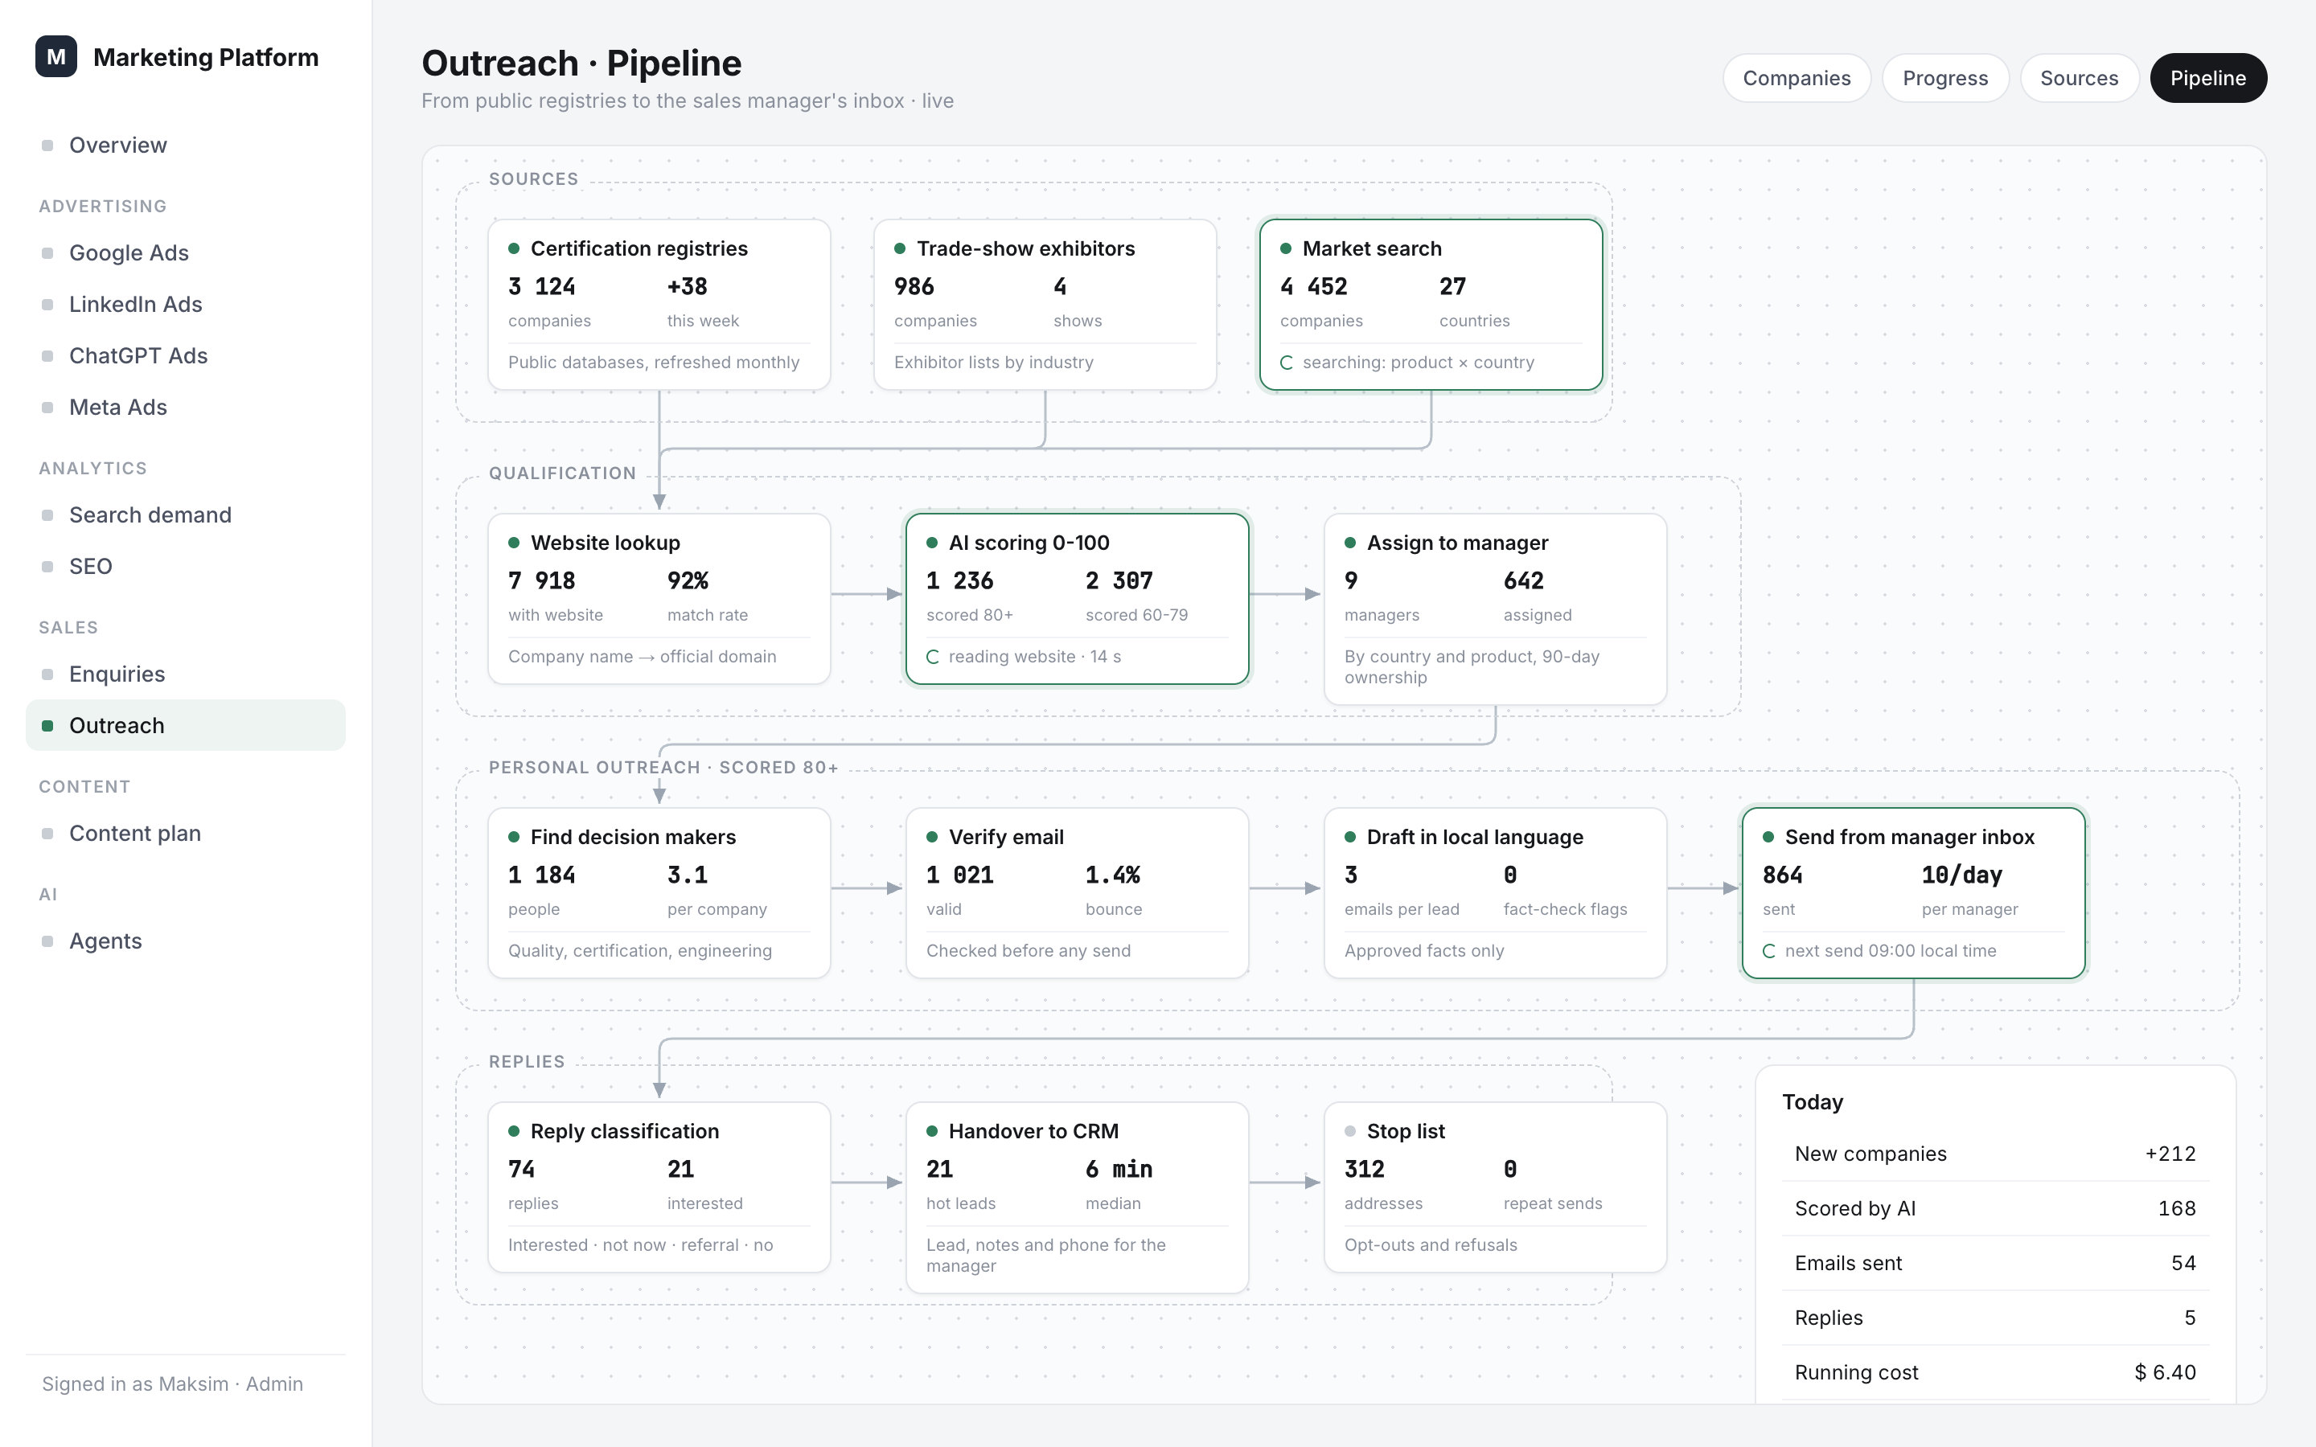Image resolution: width=2316 pixels, height=1447 pixels.
Task: Open the AI scoring 0-100 node
Action: pos(1077,599)
